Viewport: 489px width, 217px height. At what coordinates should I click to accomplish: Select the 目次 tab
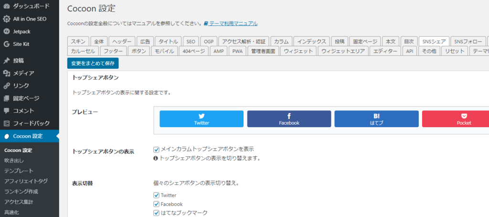point(409,41)
